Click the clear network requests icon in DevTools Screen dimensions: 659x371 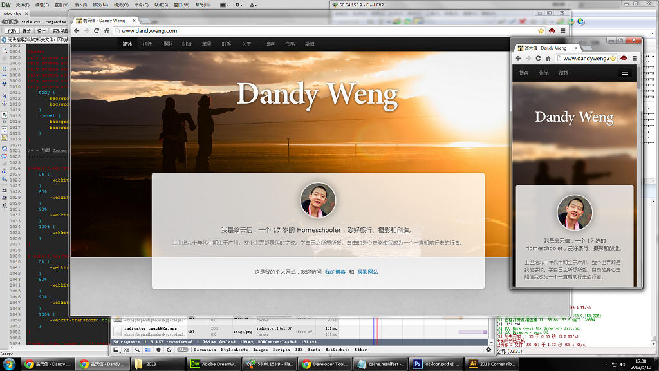[168, 351]
